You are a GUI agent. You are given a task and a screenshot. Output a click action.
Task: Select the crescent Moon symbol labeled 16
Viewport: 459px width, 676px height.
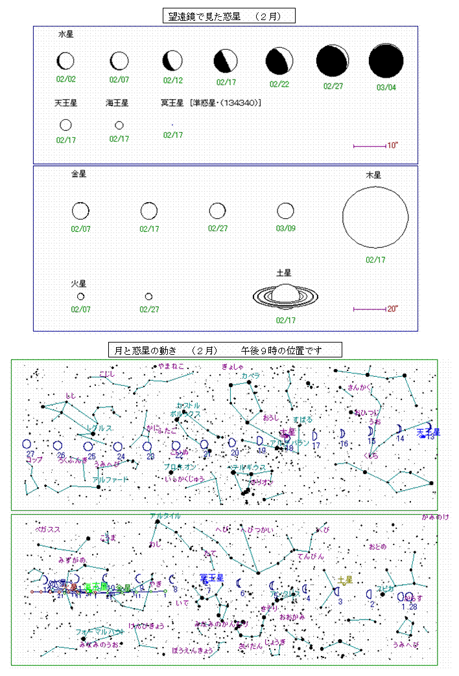(x=342, y=434)
